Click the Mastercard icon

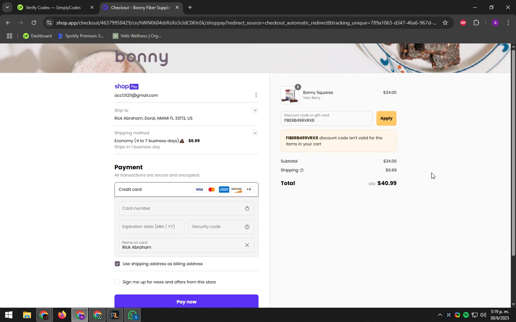coord(212,189)
